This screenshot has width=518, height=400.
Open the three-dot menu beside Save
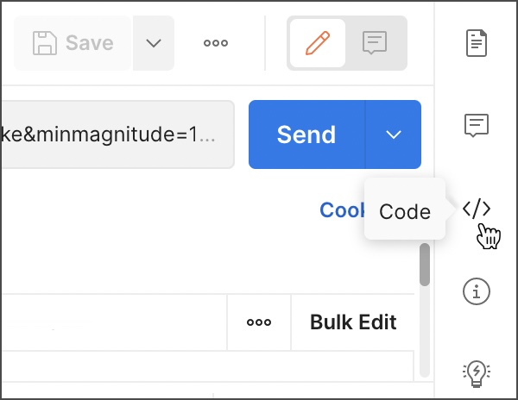pos(216,43)
